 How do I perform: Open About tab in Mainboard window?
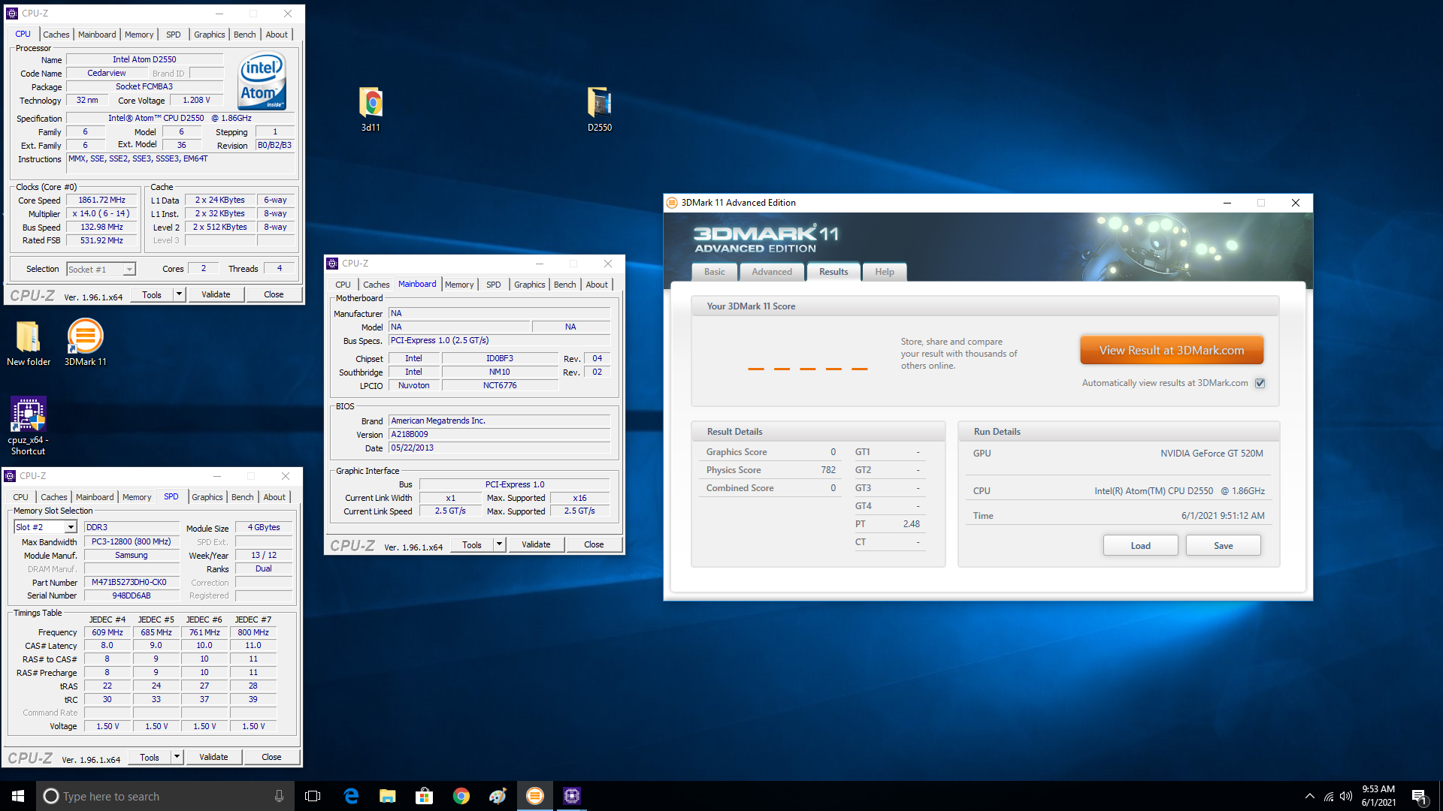click(x=597, y=285)
